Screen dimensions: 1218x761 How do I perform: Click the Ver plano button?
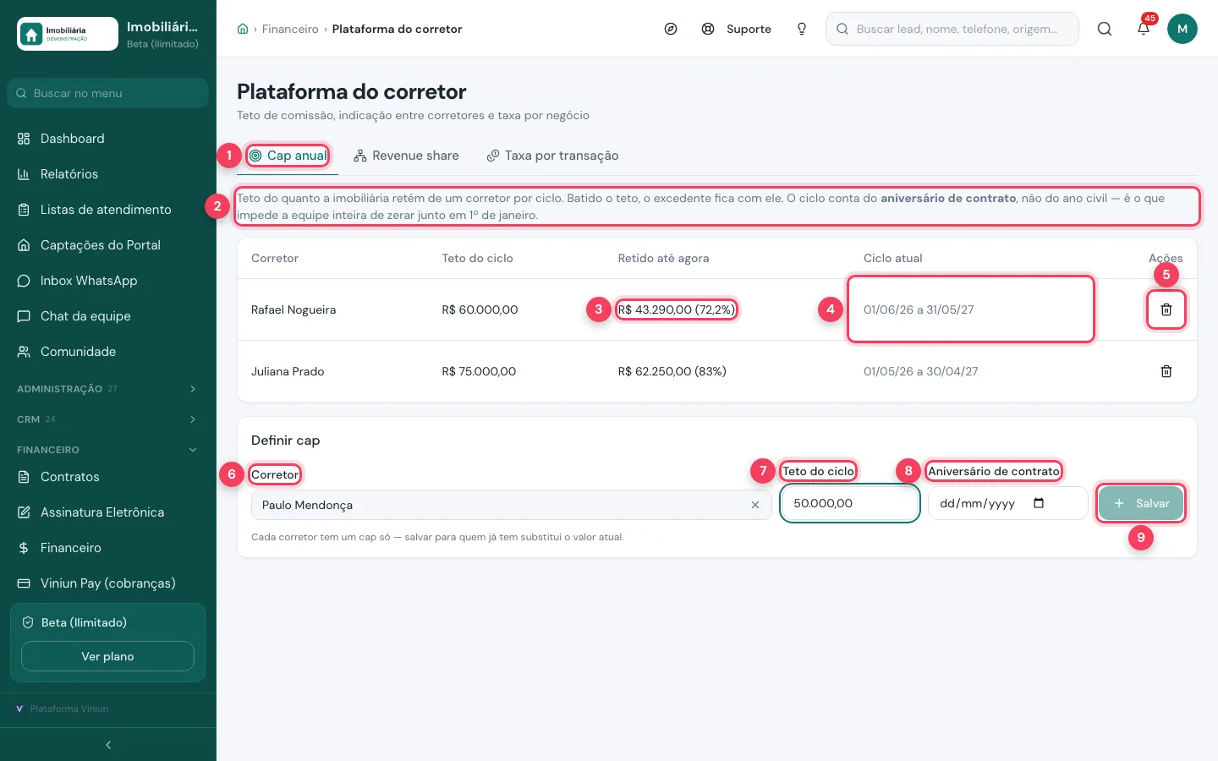[x=107, y=656]
